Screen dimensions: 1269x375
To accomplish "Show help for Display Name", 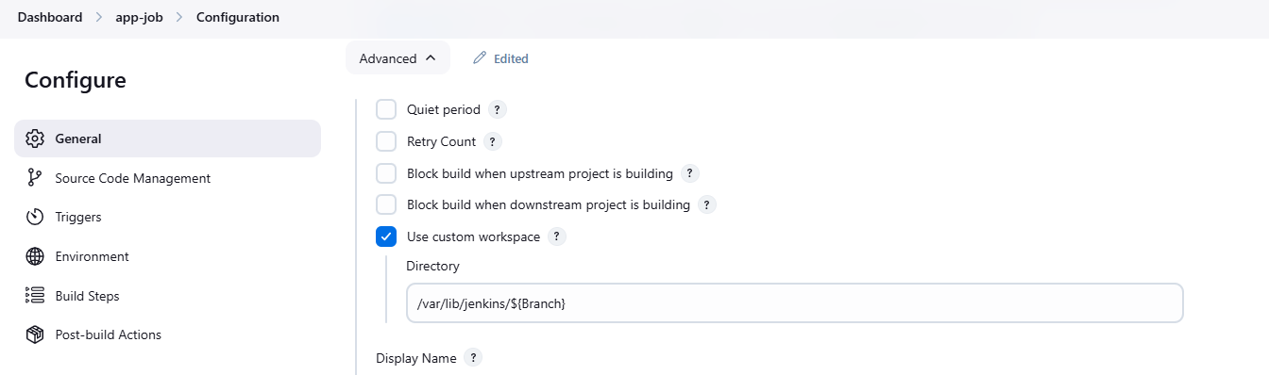I will (474, 358).
